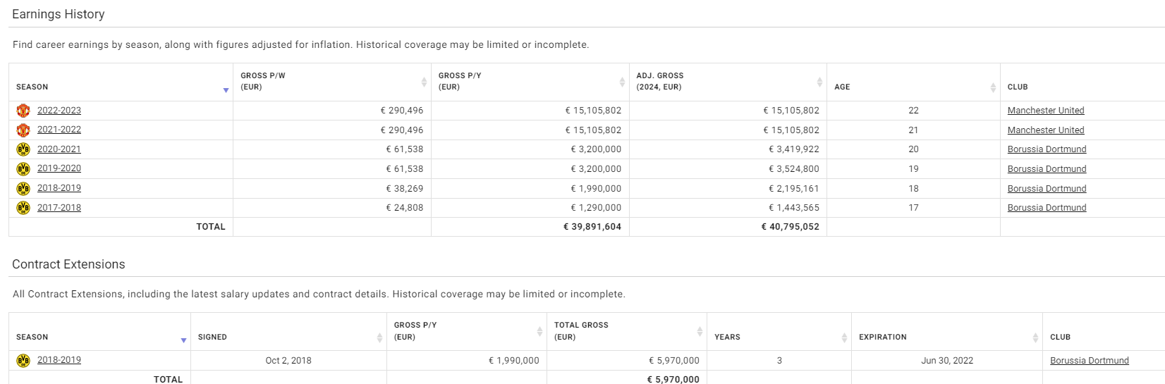Open the 2018-2019 season in earnings history
Image resolution: width=1165 pixels, height=384 pixels.
click(59, 188)
